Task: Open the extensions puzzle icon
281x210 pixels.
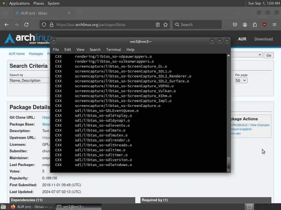Action: click(255, 25)
